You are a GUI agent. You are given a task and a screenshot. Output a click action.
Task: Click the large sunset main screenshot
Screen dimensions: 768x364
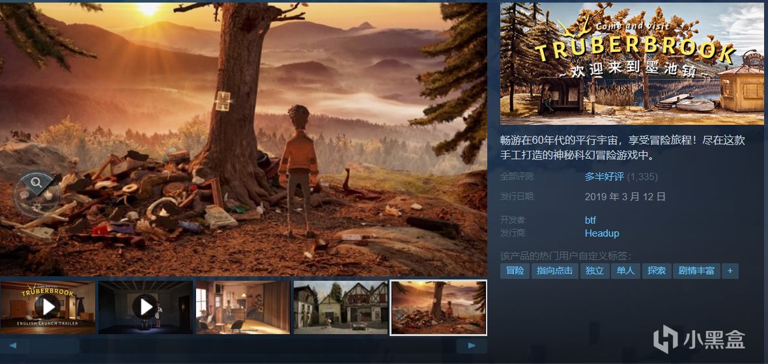point(244,139)
